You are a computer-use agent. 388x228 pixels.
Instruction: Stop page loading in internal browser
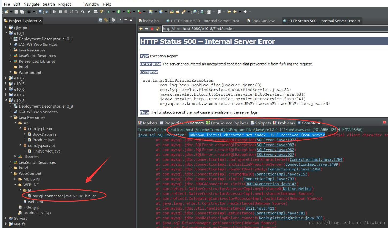pos(152,29)
